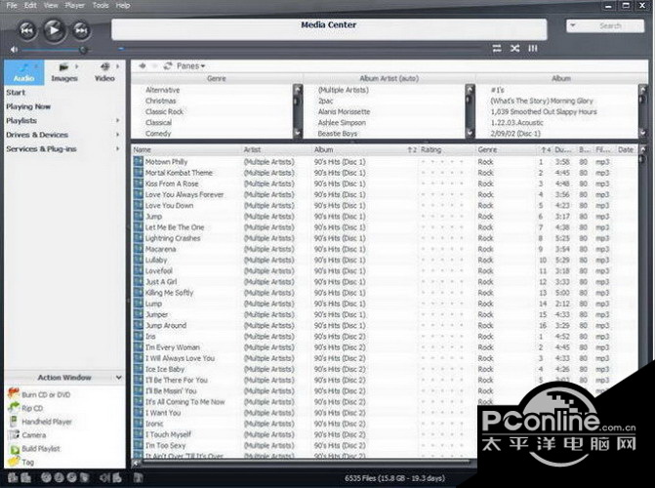Open the Tools menu
Image resolution: width=655 pixels, height=488 pixels.
click(x=101, y=6)
